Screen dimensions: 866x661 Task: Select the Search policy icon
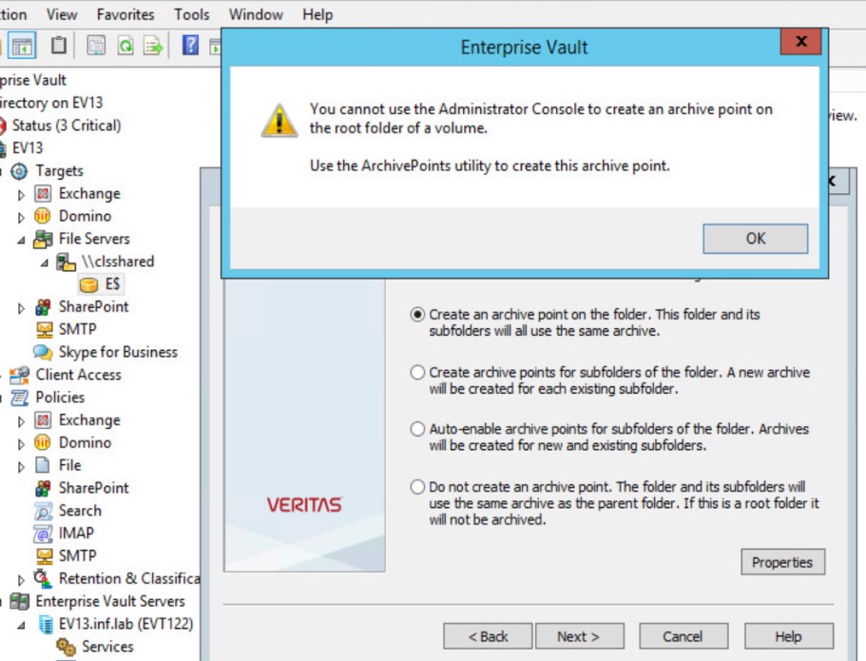[43, 511]
